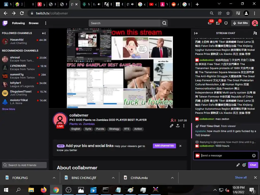
Task: Click Add channel bio button
Action: [164, 146]
